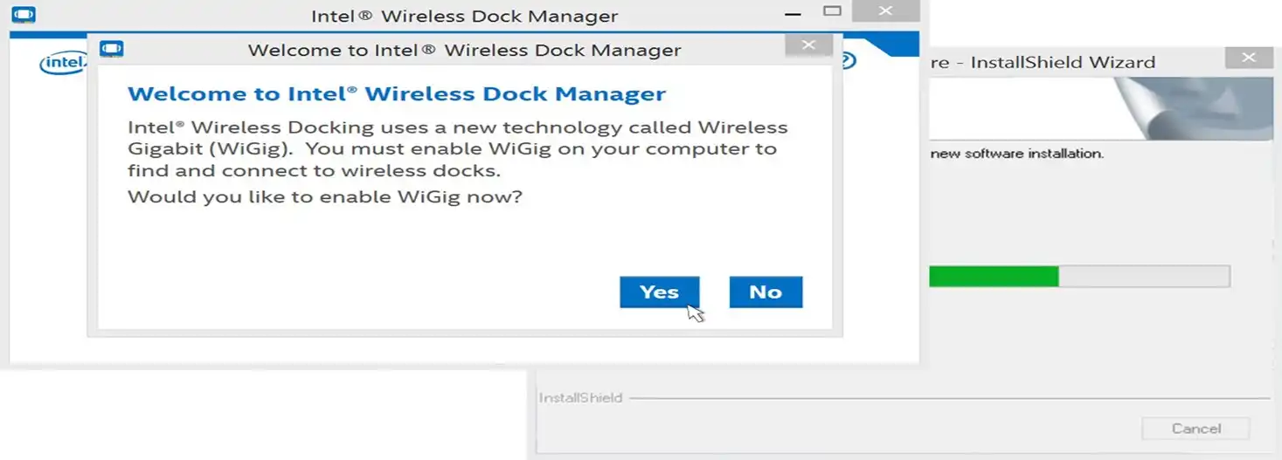Click the "Would you like to enable WiGig now?" text
The width and height of the screenshot is (1282, 460).
[324, 196]
